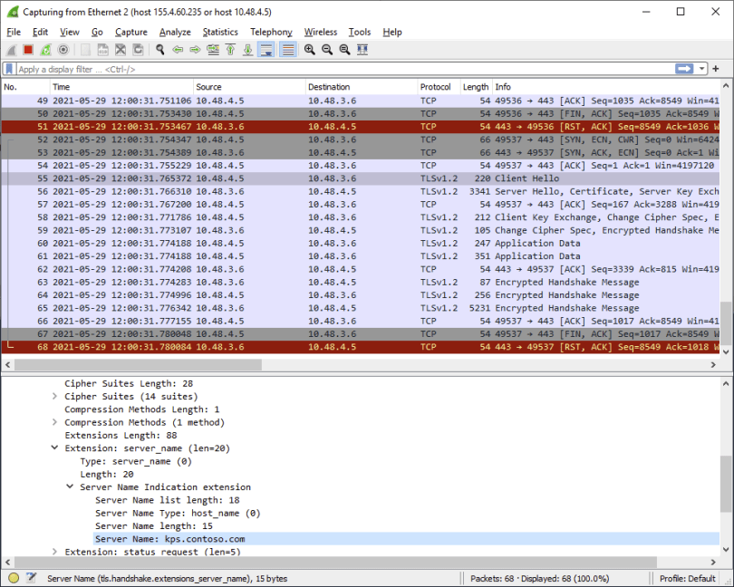Open the Statistics menu
The image size is (734, 587).
coord(220,32)
